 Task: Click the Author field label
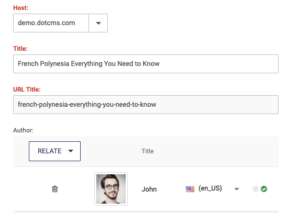pyautogui.click(x=23, y=130)
